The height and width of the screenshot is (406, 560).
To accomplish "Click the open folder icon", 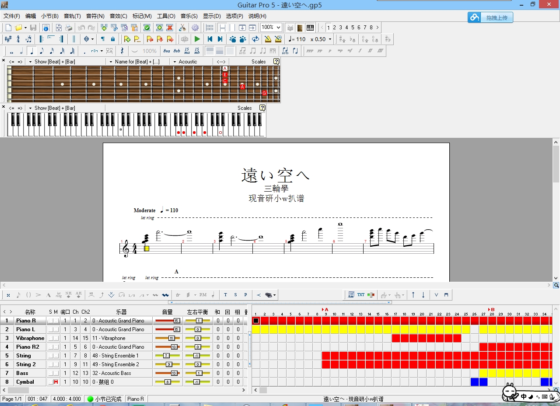I will pos(18,28).
